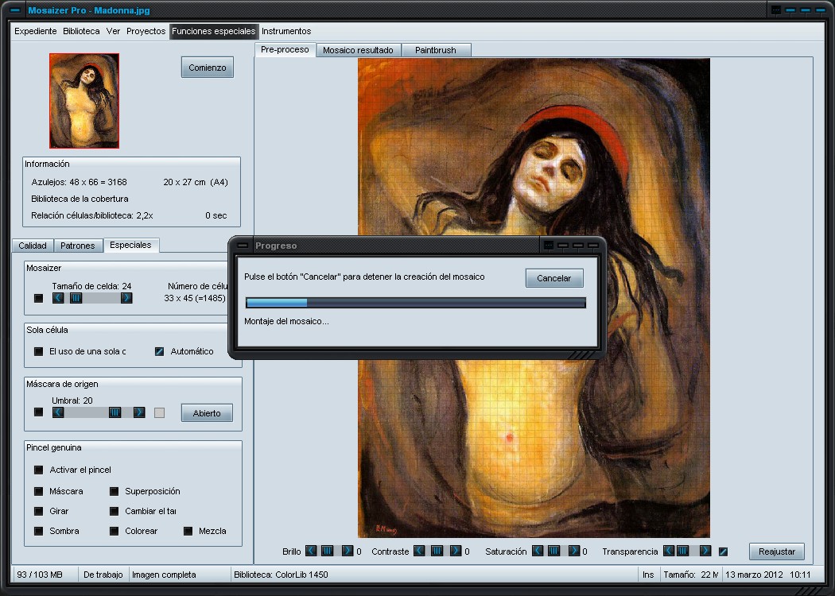Viewport: 835px width, 596px height.
Task: Click the Madonna painting in the Pre-proceso view
Action: click(x=534, y=298)
